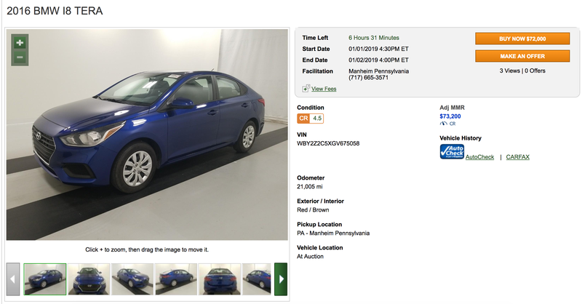Click the Facilitation Manheim Pennsylvania value
Screen dimensions: 582x304
[x=378, y=71]
